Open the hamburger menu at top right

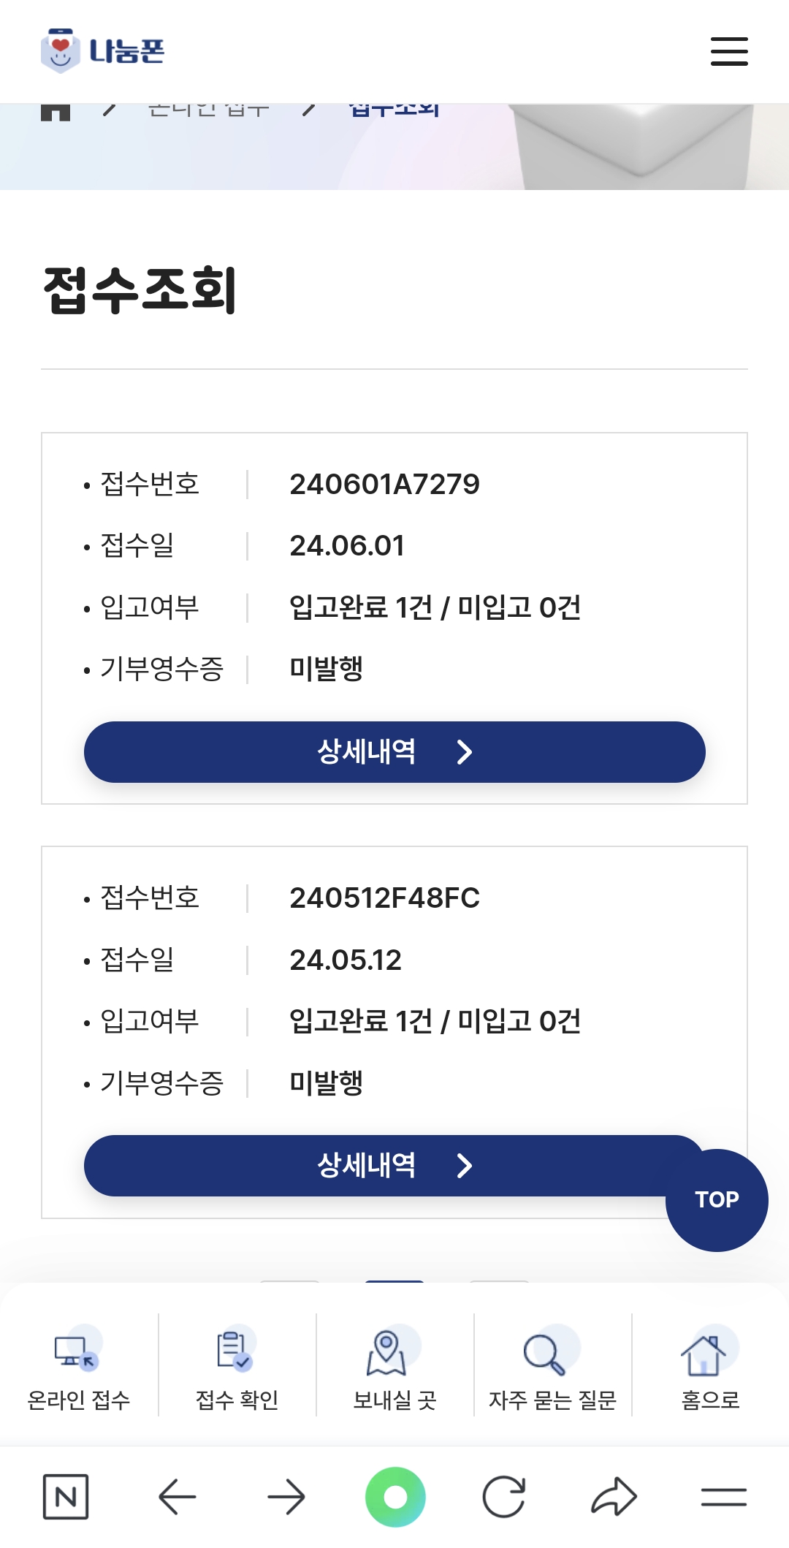[729, 51]
